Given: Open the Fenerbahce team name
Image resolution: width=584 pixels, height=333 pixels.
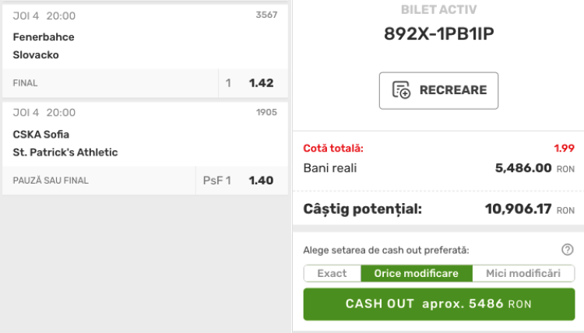Looking at the screenshot, I should pos(44,37).
